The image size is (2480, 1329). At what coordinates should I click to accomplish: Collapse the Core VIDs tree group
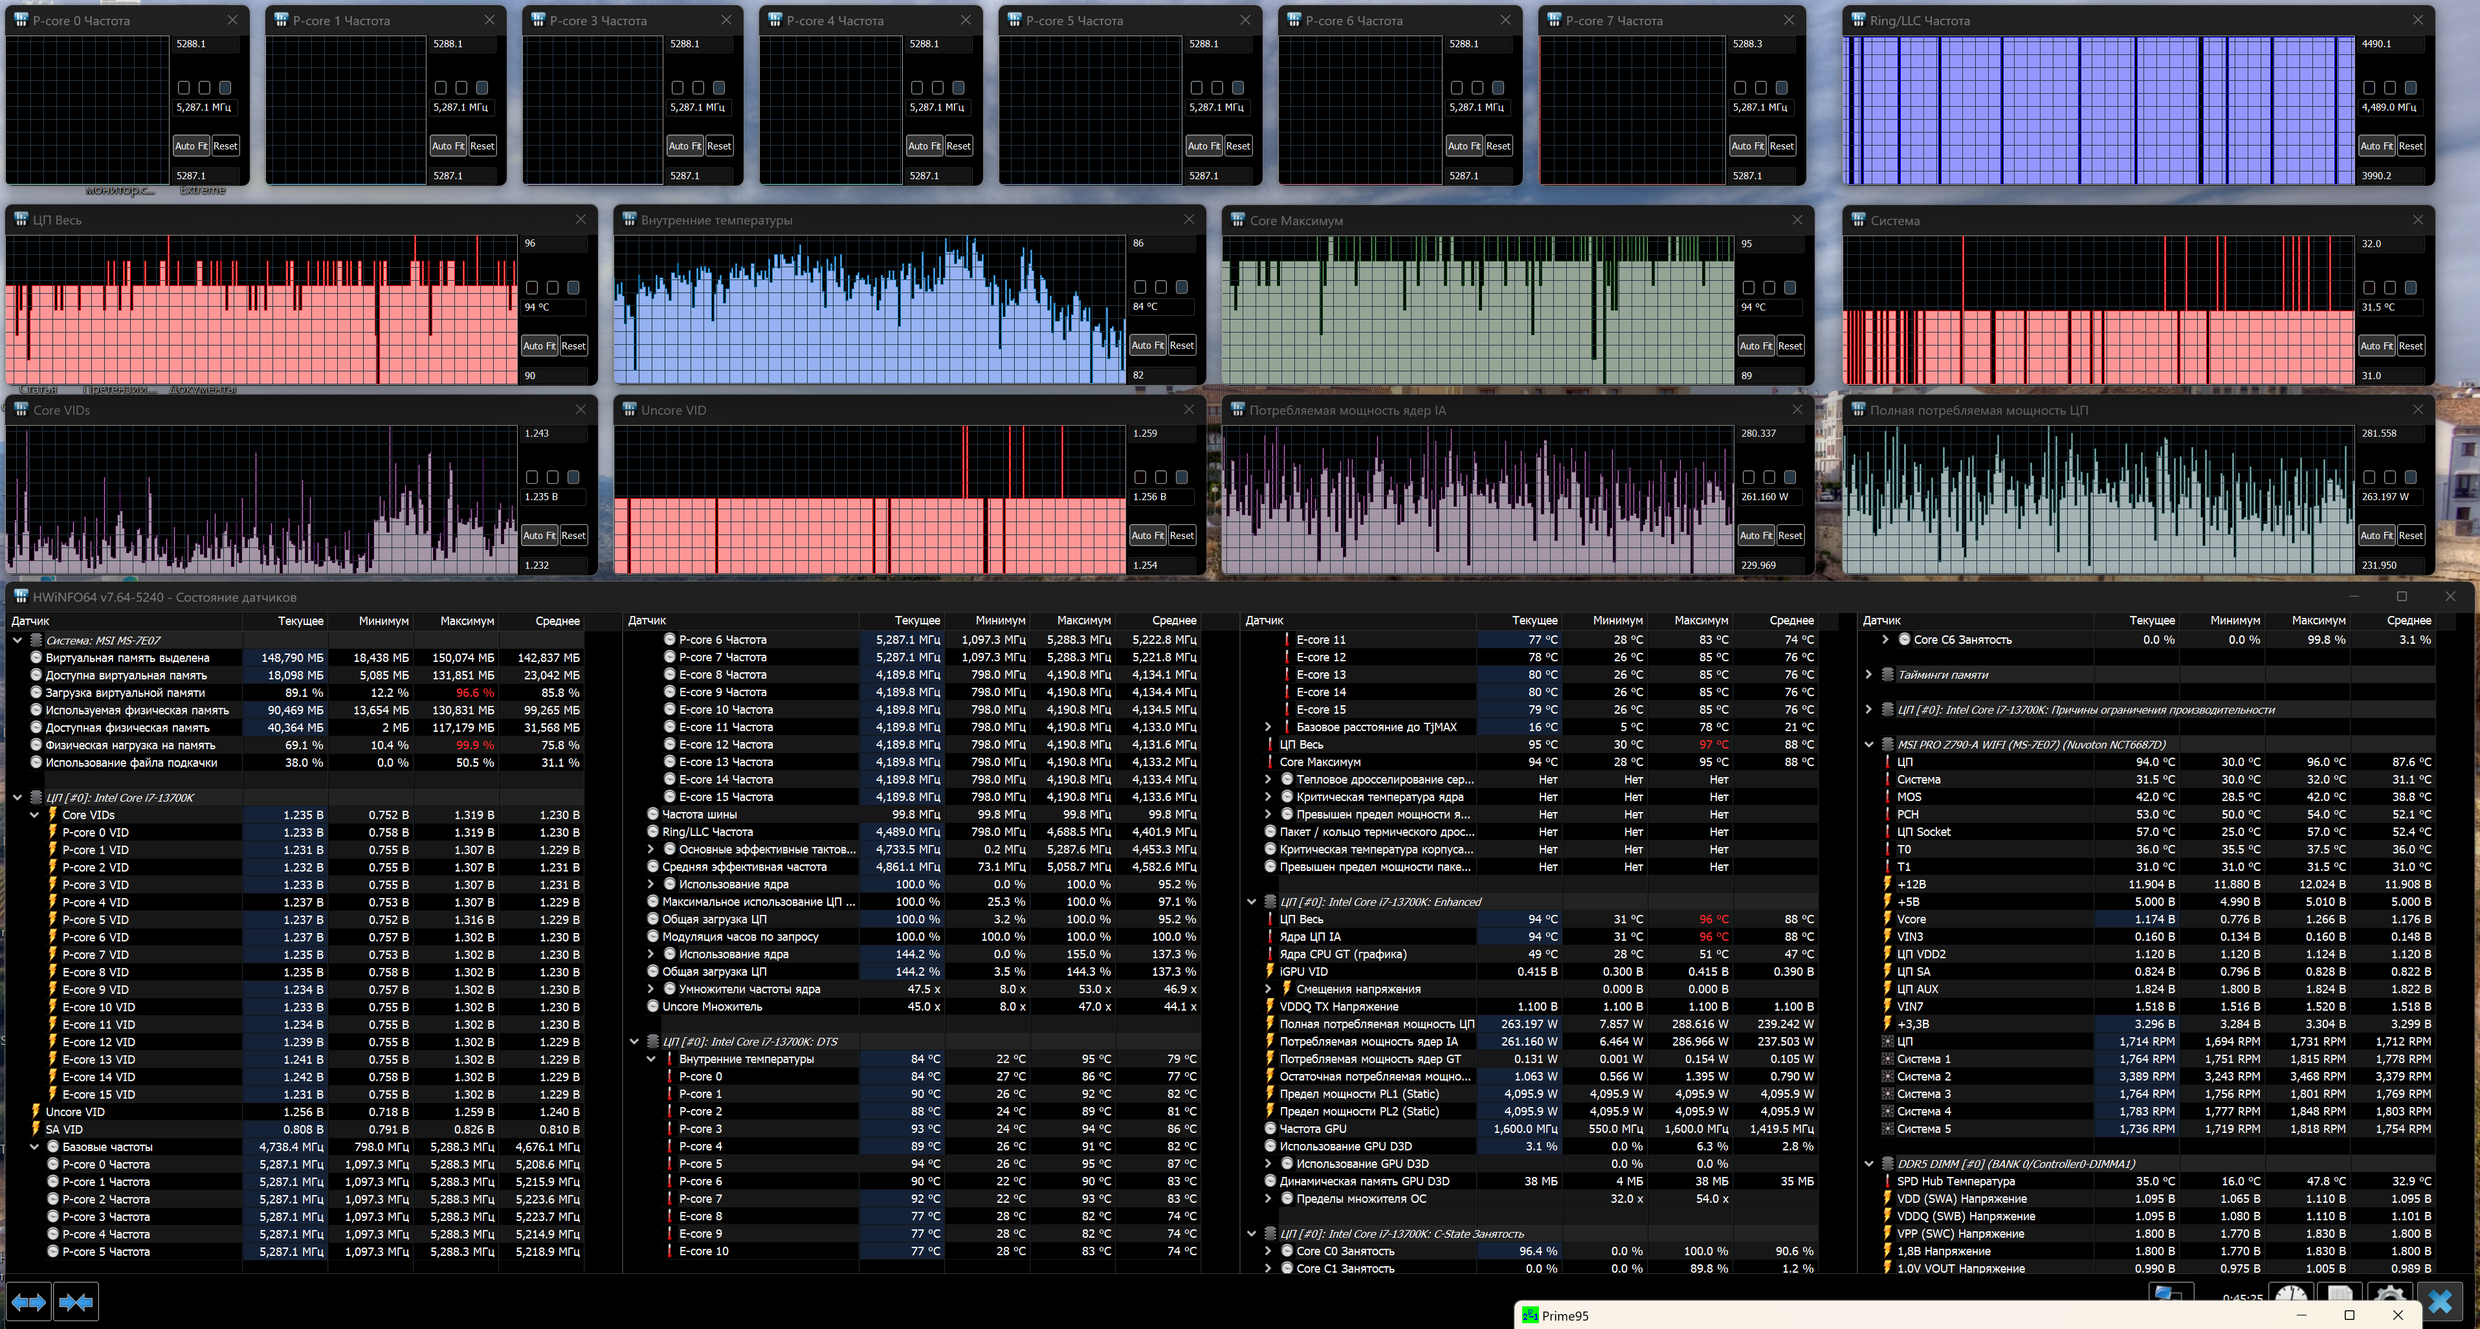(x=35, y=815)
